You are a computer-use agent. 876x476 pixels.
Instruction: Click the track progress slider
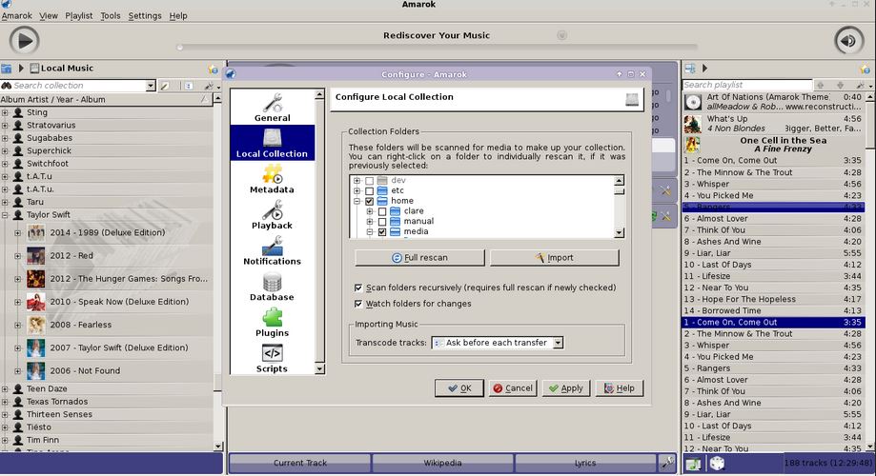[x=438, y=48]
